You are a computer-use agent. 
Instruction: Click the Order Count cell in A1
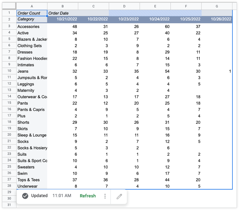pyautogui.click(x=32, y=13)
